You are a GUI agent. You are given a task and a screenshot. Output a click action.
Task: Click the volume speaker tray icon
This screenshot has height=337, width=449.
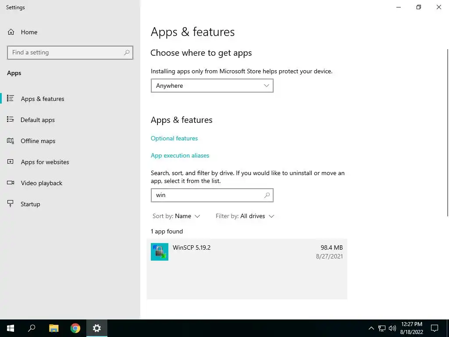tap(392, 328)
